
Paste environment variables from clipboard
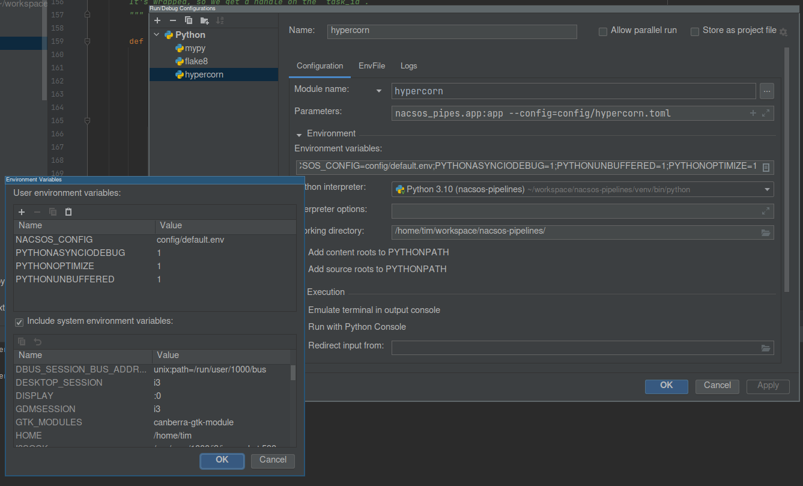click(68, 212)
